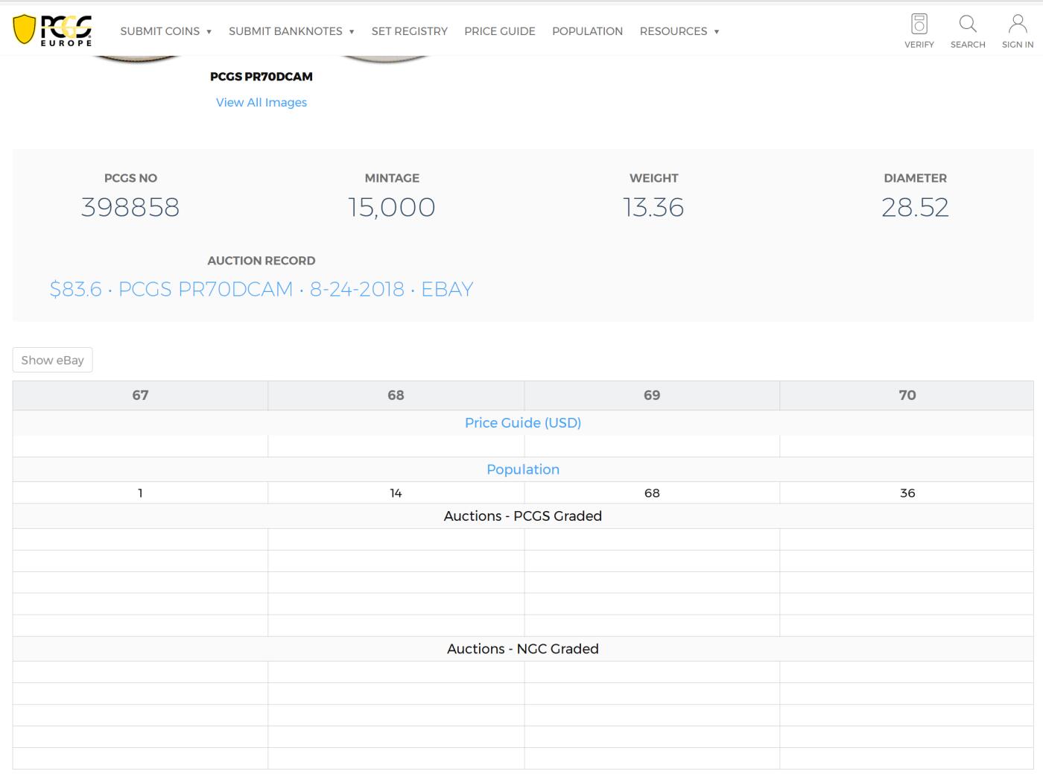Navigate to Population in top menu
Image resolution: width=1043 pixels, height=774 pixels.
coord(587,31)
